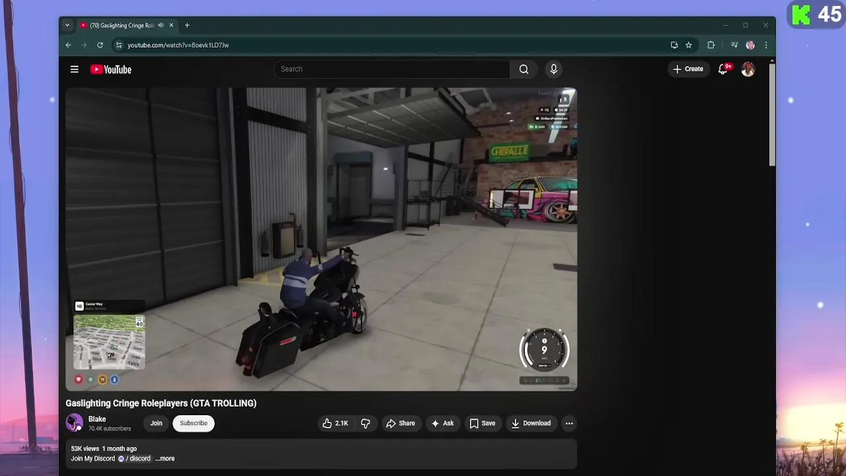
Task: Join the Blake channel membership
Action: pos(156,423)
